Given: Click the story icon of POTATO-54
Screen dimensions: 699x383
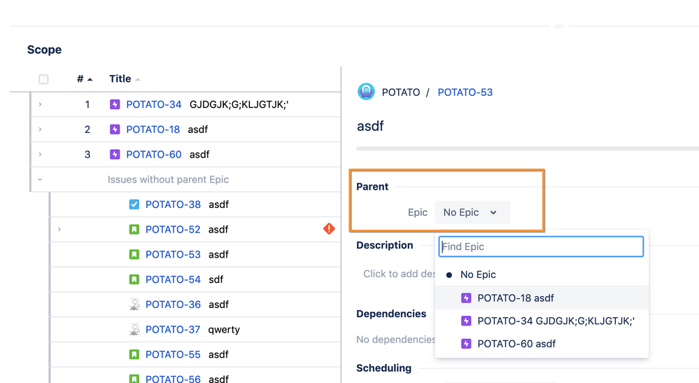Looking at the screenshot, I should [134, 279].
